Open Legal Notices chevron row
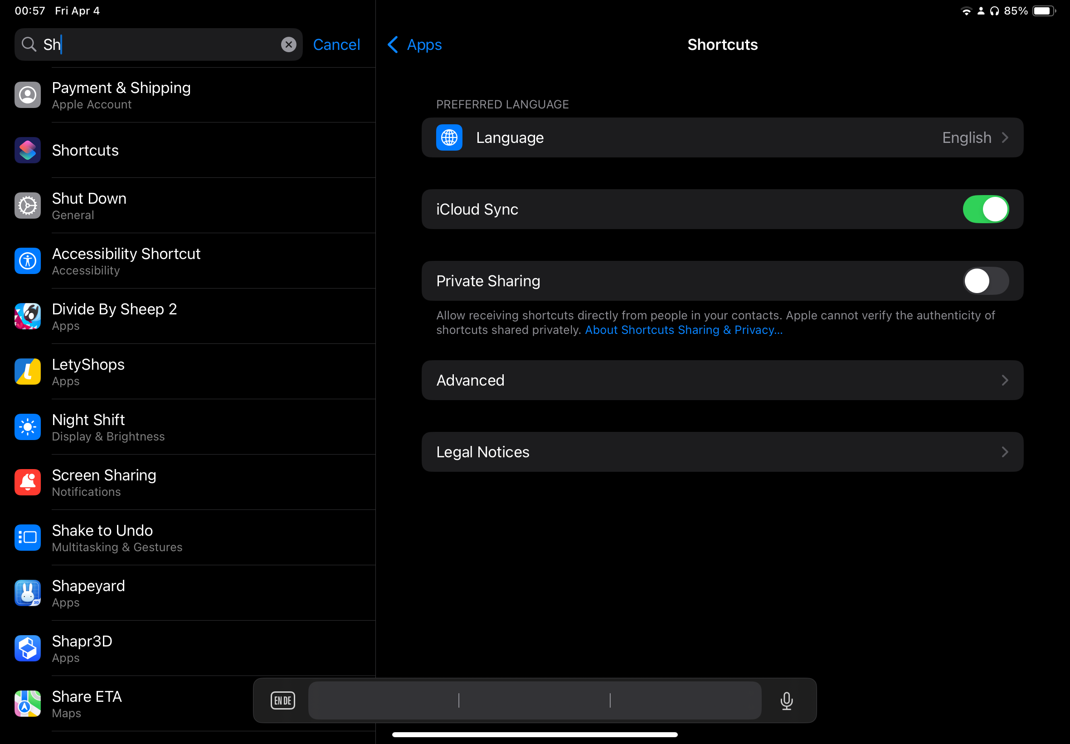Screen dimensions: 1070x744 coord(723,452)
